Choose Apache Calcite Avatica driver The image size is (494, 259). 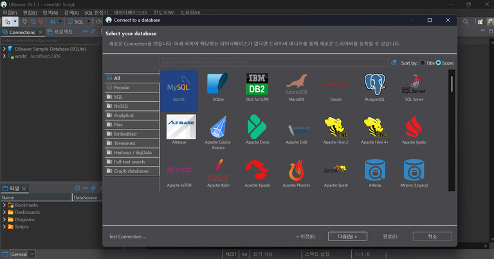pos(217,133)
